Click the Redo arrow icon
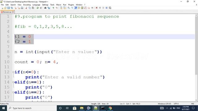198x111 pixels. [x=41, y=8]
